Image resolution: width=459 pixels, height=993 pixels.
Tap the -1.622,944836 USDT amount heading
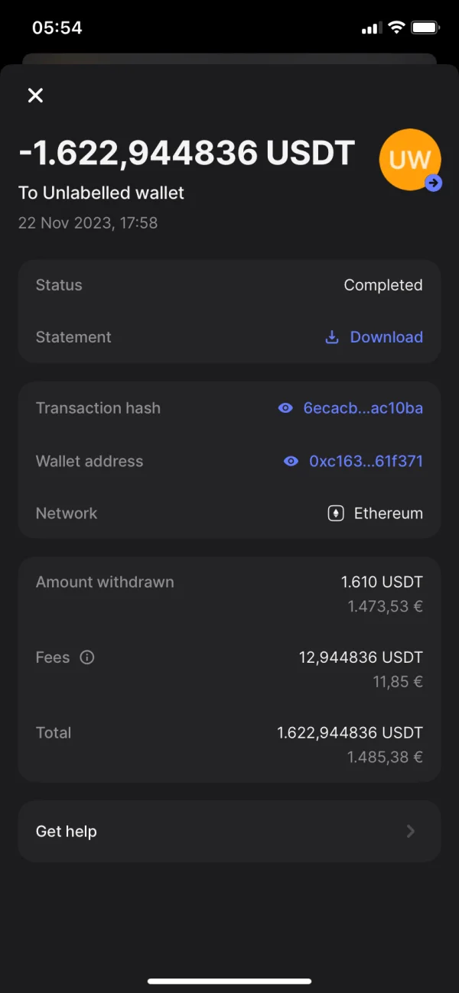[x=187, y=153]
